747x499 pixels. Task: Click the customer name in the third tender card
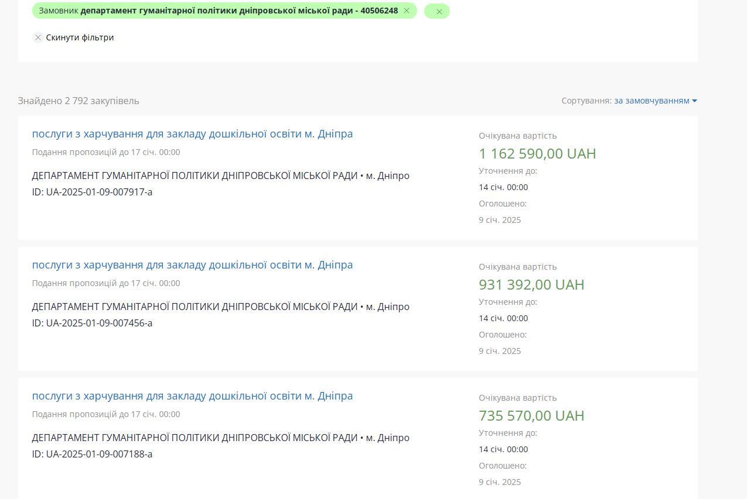pos(195,438)
